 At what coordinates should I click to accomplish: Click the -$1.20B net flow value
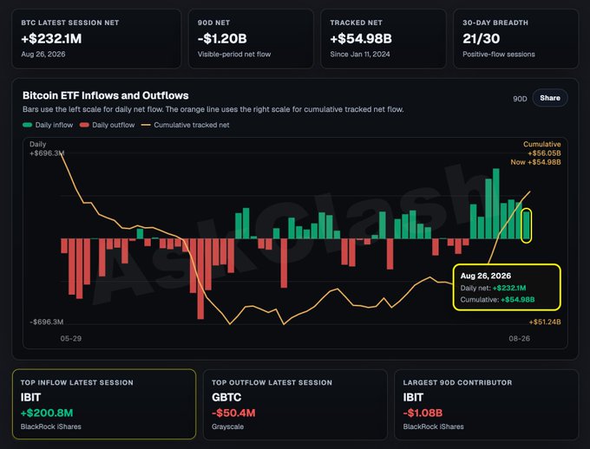pyautogui.click(x=222, y=38)
